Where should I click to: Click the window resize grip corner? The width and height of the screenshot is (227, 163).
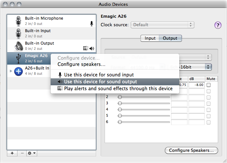pos(225,161)
